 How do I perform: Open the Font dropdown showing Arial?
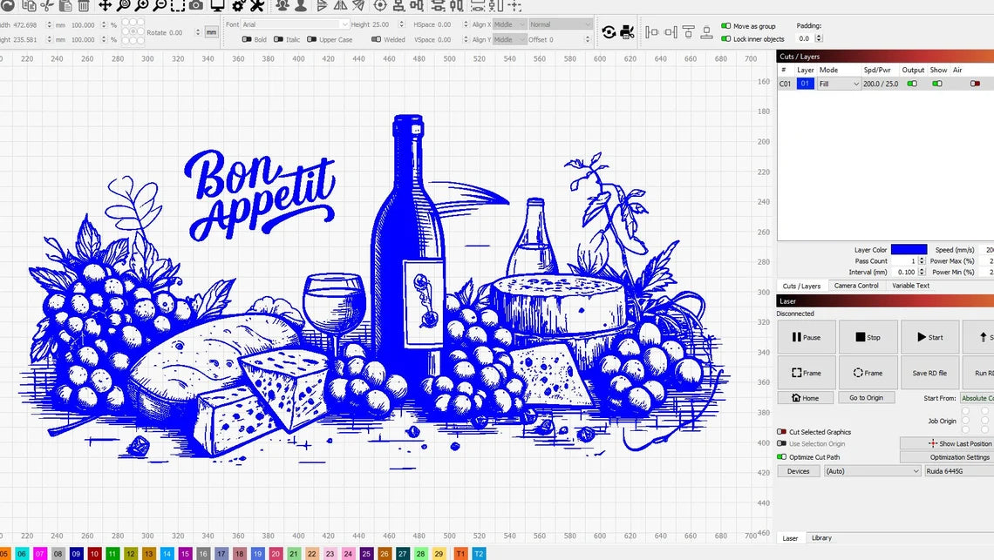point(295,24)
